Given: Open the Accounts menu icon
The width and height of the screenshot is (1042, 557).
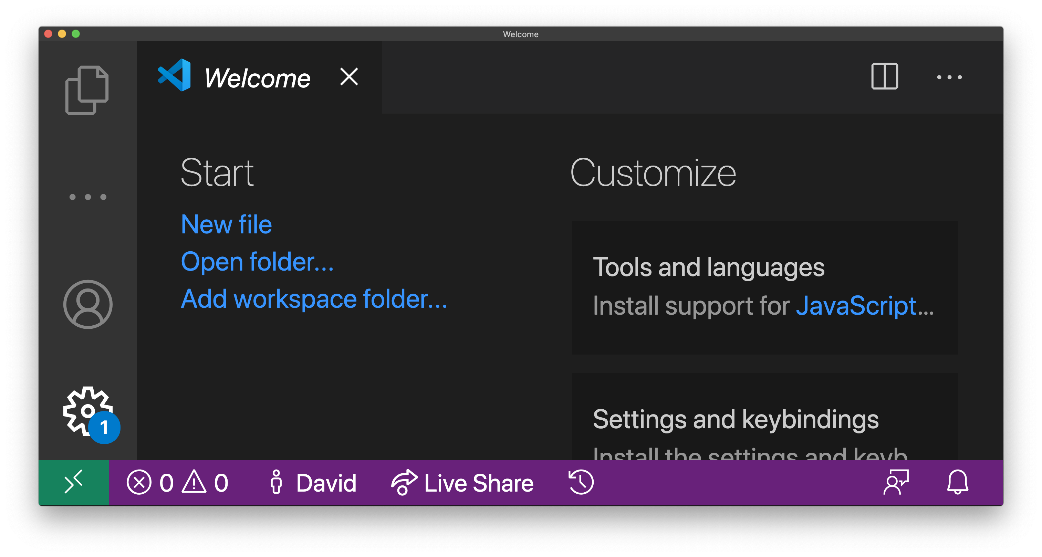Looking at the screenshot, I should coord(88,304).
